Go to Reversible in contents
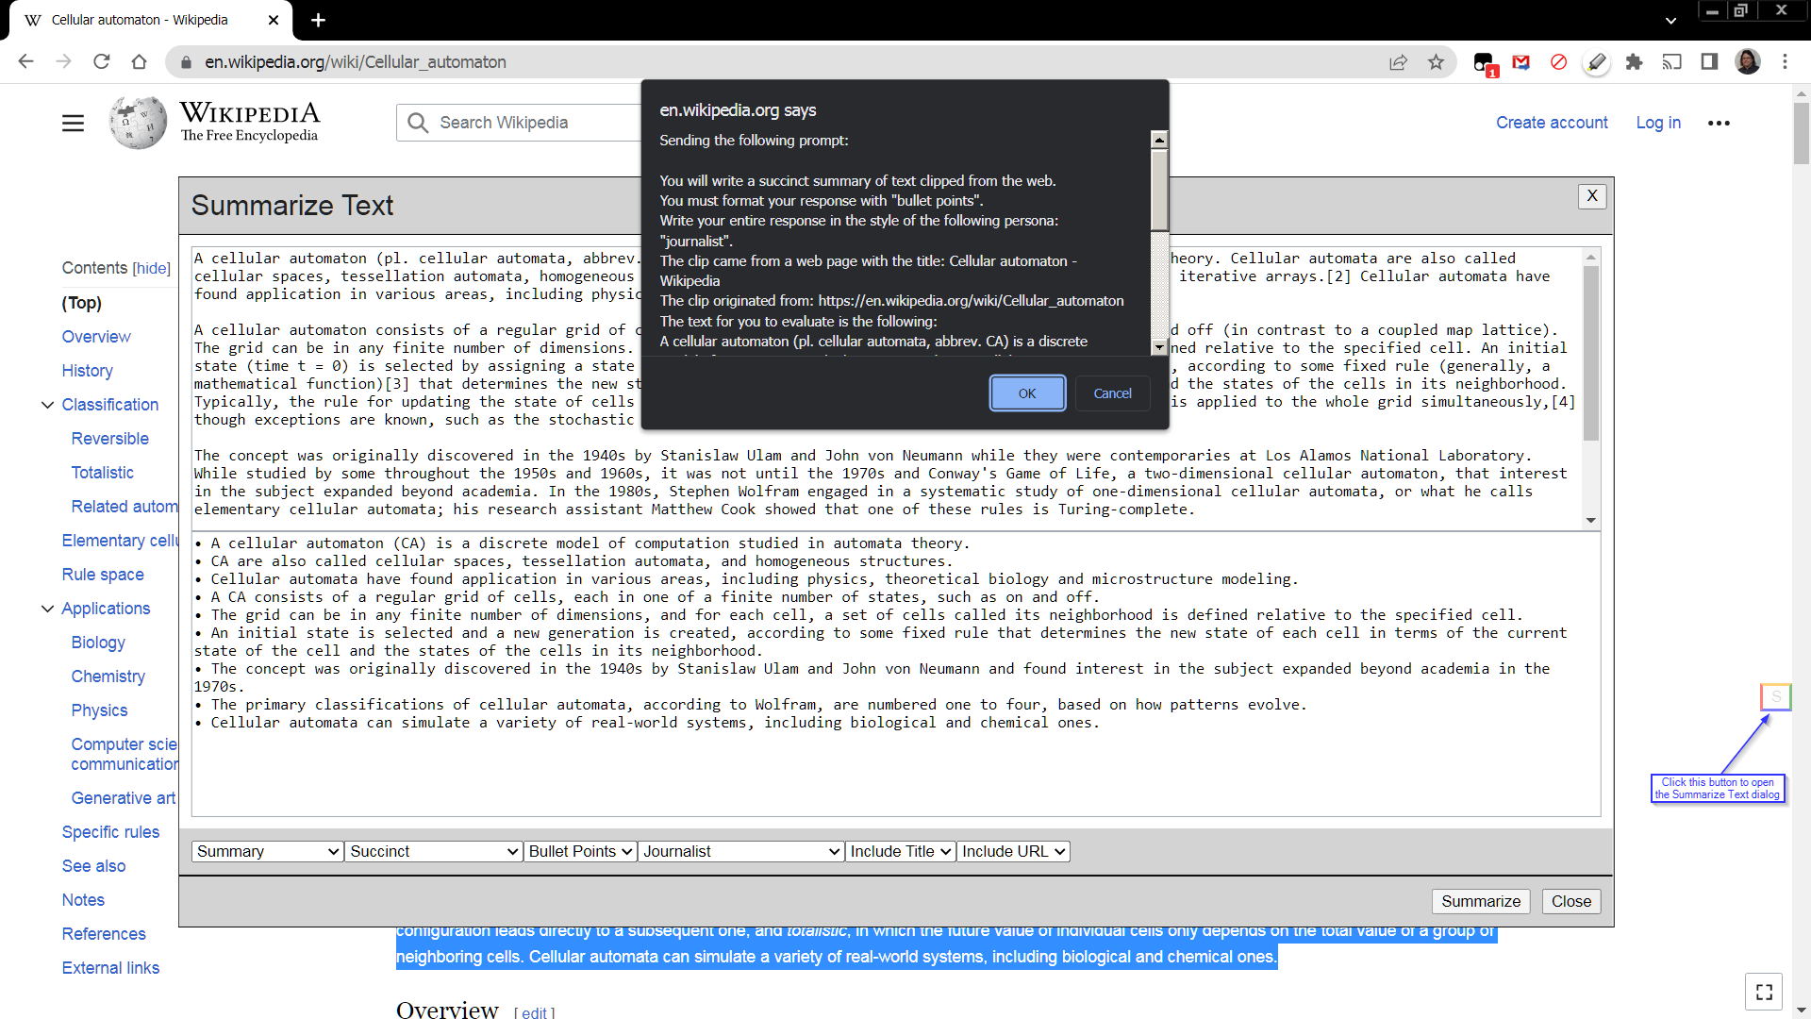Viewport: 1811px width, 1019px height. (110, 439)
